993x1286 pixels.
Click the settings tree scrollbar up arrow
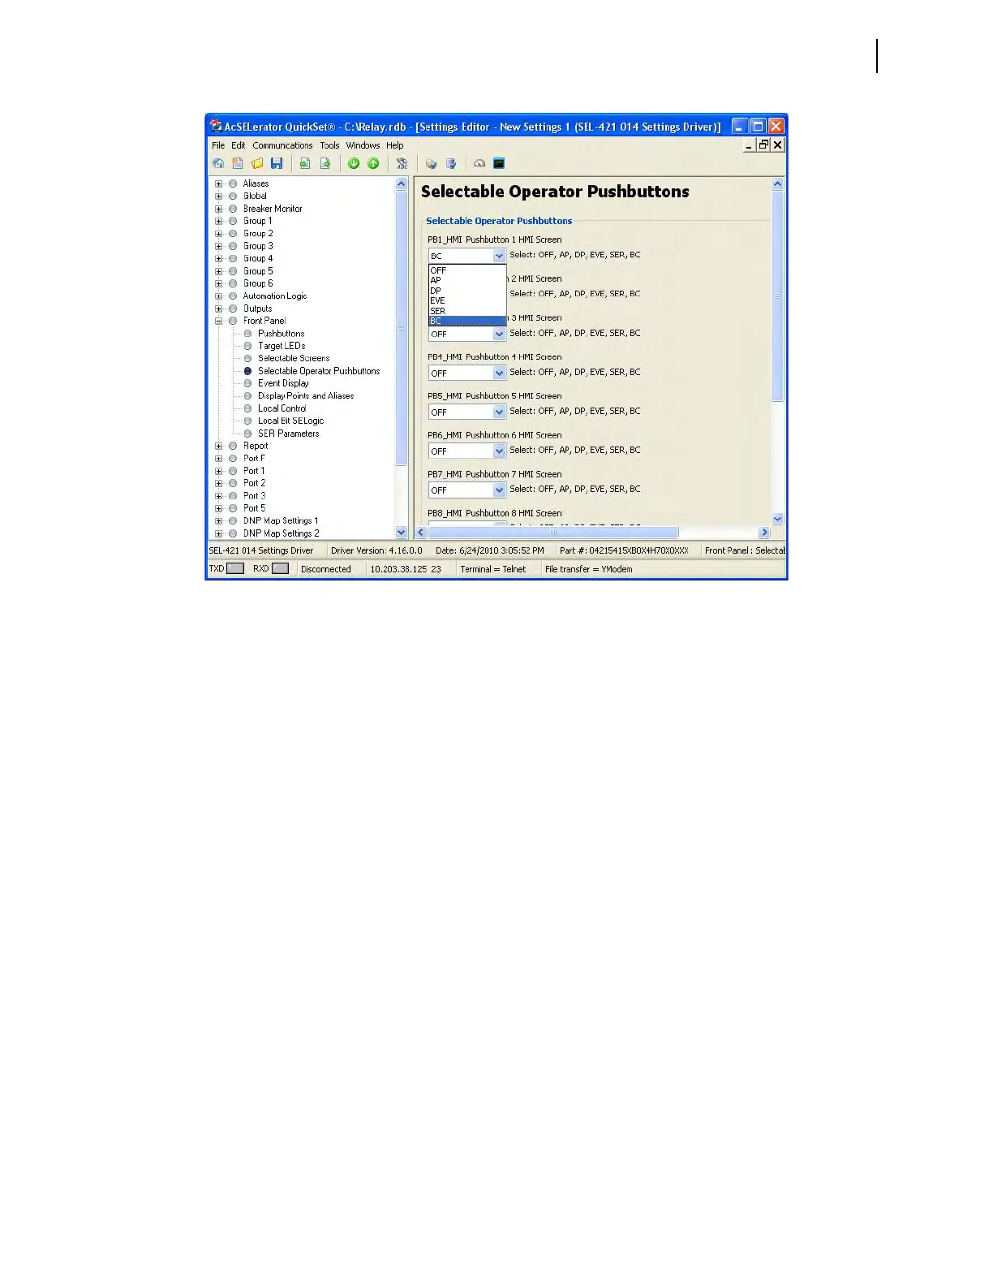pos(401,183)
